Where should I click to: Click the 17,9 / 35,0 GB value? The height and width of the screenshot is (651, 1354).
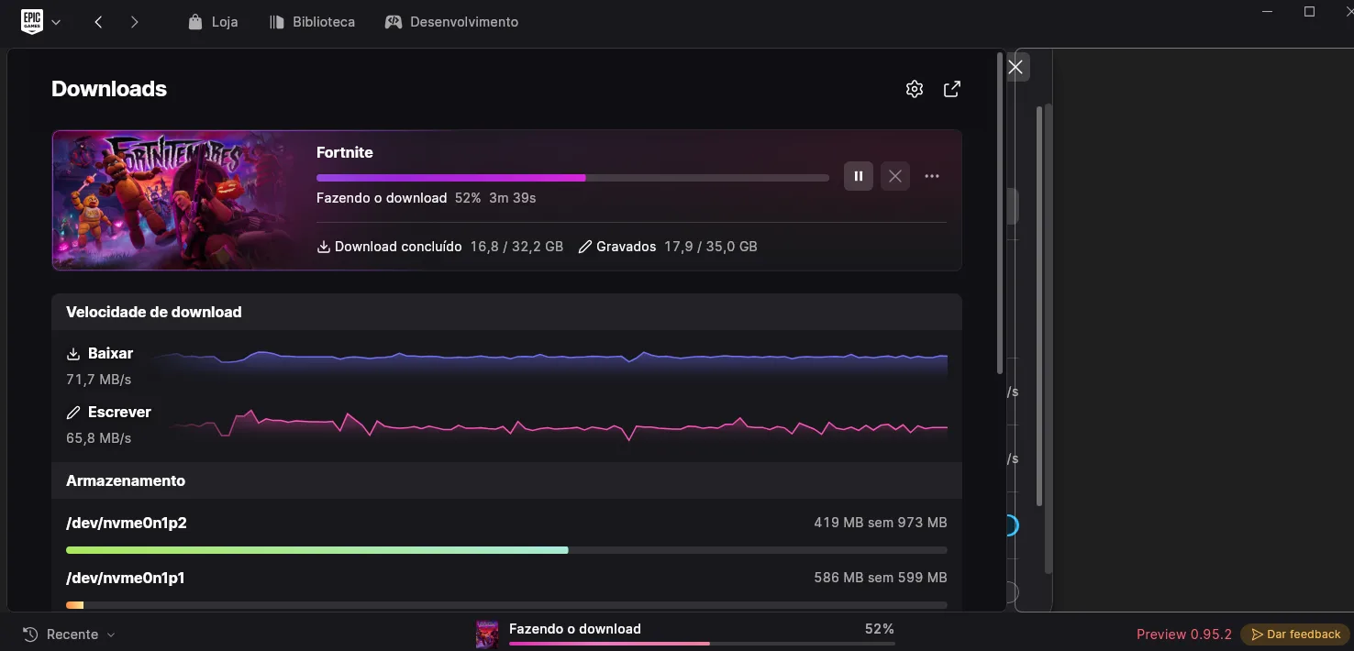[x=711, y=247]
